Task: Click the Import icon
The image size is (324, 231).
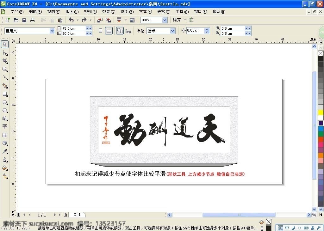Action: [x=100, y=20]
